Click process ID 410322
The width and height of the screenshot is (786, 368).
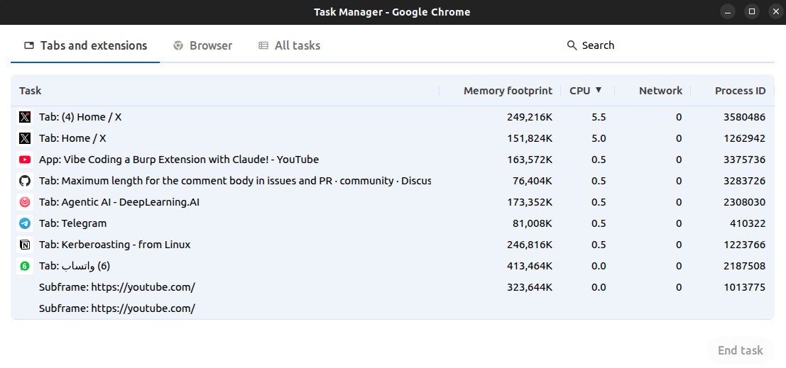click(x=748, y=223)
